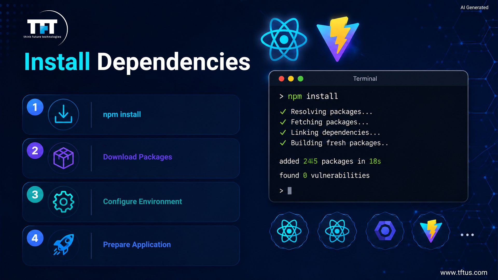This screenshot has width=498, height=280.
Task: Click the 'added 245 packages in 18s' line
Action: [330, 161]
